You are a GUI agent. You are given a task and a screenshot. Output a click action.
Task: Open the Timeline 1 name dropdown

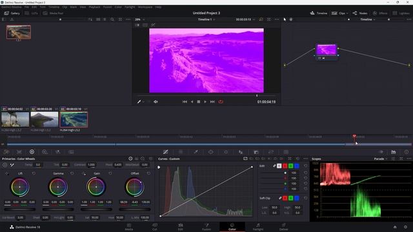(206, 19)
